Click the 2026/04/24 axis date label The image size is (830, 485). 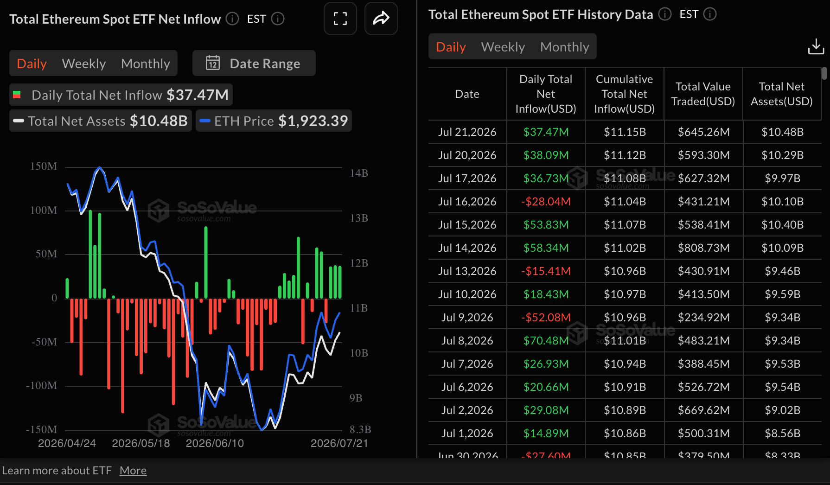[67, 443]
